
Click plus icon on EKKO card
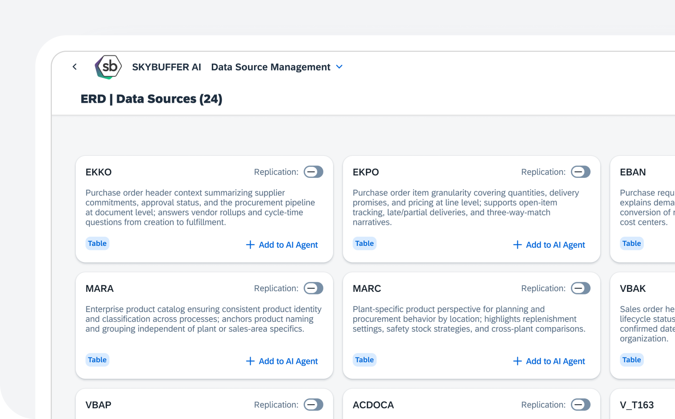point(250,245)
